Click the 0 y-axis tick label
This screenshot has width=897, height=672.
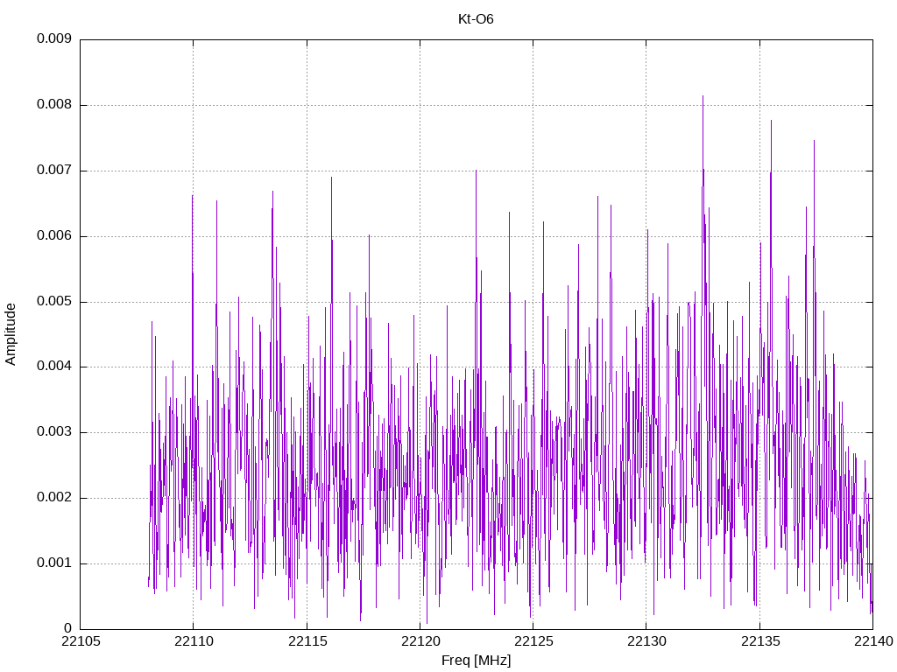(x=68, y=628)
